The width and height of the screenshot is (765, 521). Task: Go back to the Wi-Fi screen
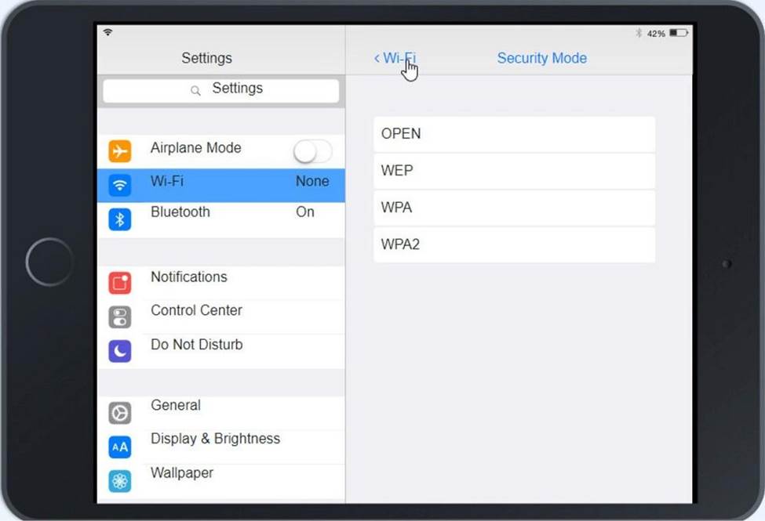[x=395, y=58]
